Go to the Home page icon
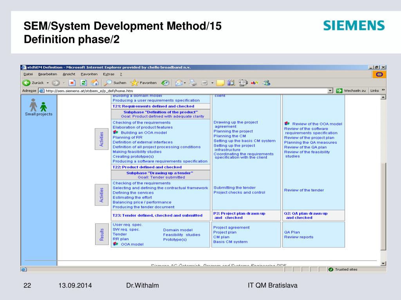401x300 pixels. click(95, 83)
